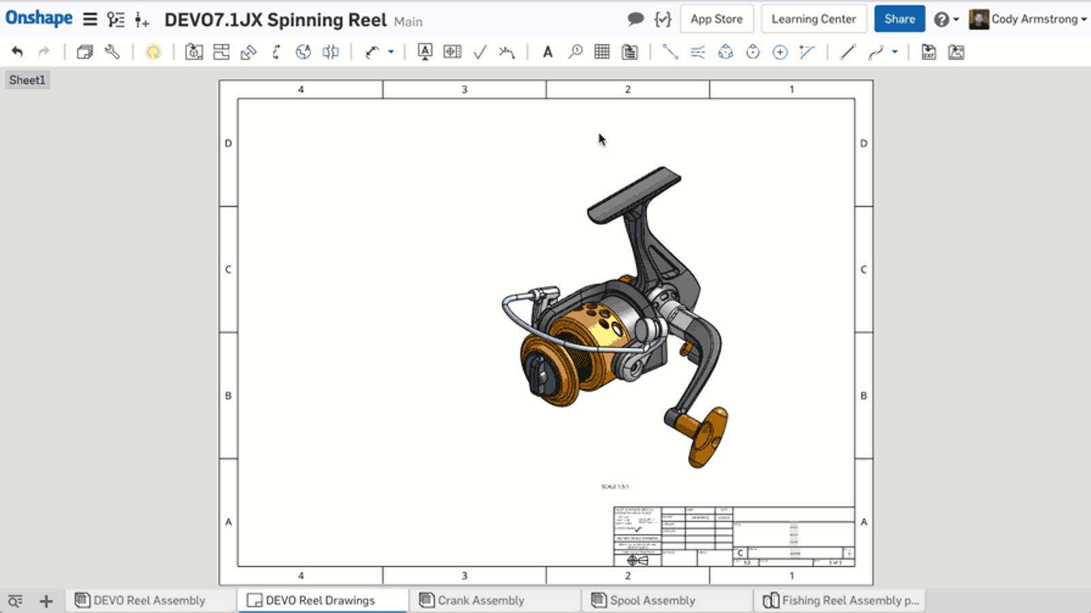Click the Insert DXF file icon

928,52
